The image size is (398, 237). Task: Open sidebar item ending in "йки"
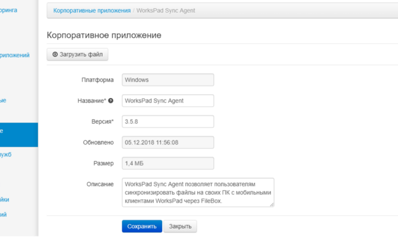coord(5,200)
